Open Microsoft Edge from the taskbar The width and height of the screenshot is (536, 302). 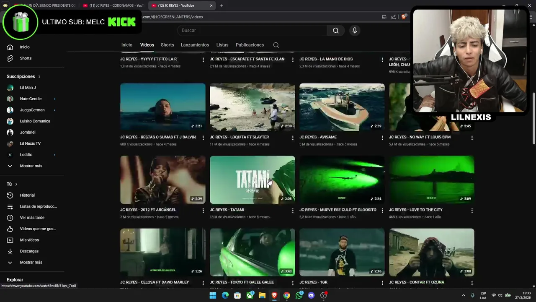(225, 295)
